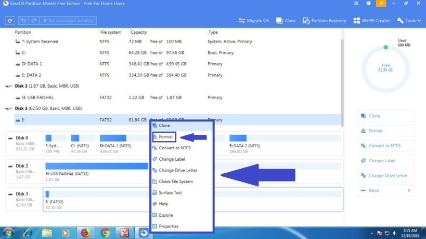This screenshot has height=239, width=426.
Task: Click the refresh icon in toolbar
Action: pos(10,21)
